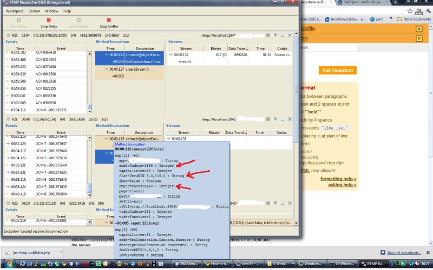Switch to 'C:\Windo...' taskbar window

343,264
